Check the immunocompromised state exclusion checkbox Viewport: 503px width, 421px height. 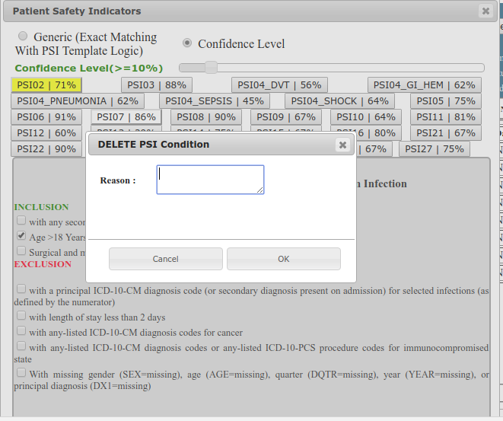[x=21, y=347]
